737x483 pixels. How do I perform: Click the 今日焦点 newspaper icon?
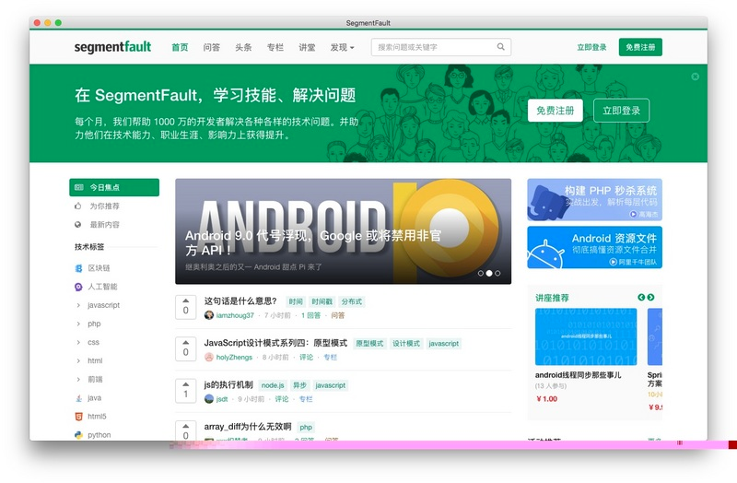pyautogui.click(x=79, y=187)
